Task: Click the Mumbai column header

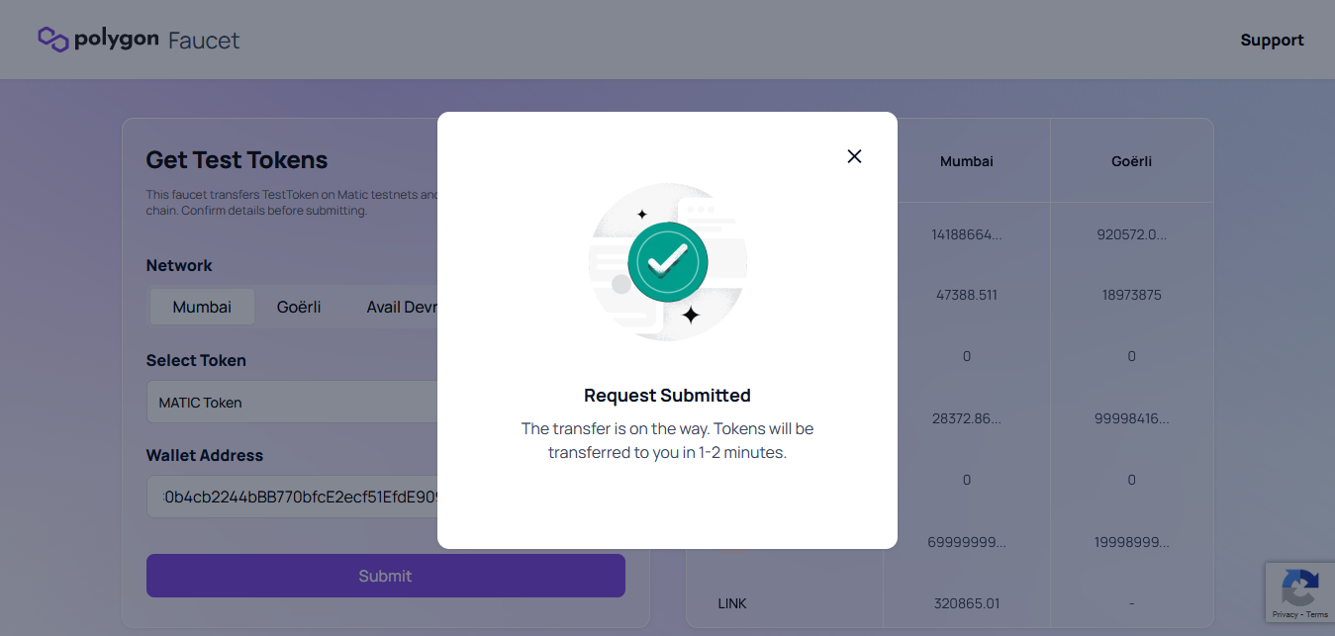Action: tap(966, 161)
